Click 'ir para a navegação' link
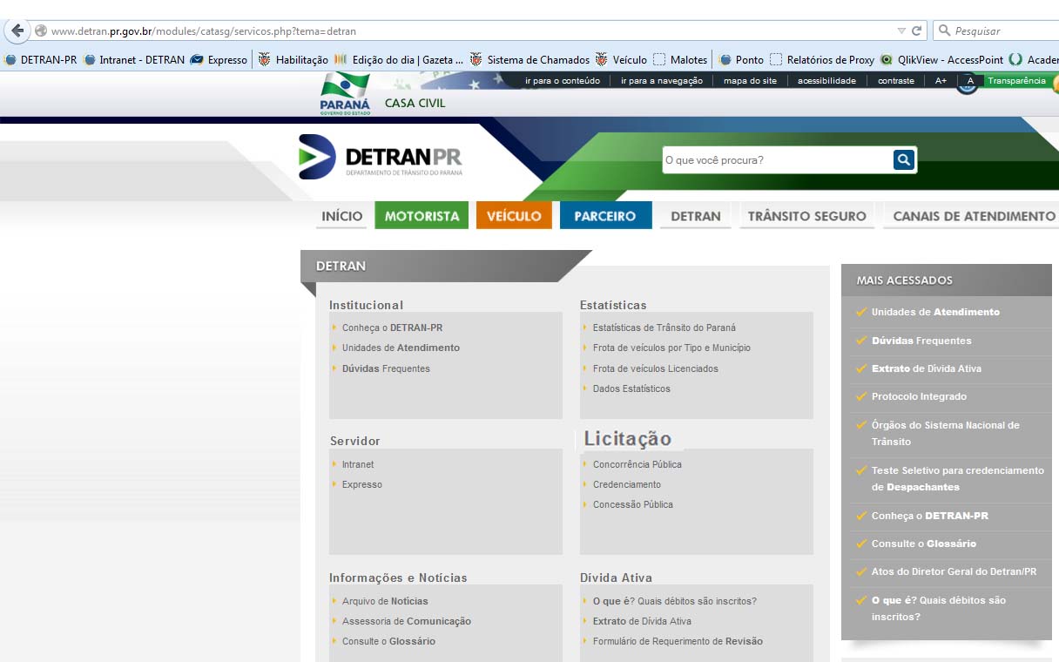Screen dimensions: 1059x662 coord(662,81)
